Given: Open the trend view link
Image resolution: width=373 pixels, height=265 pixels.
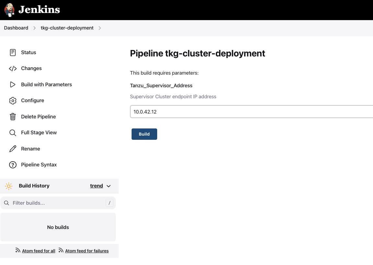Looking at the screenshot, I should pyautogui.click(x=96, y=186).
